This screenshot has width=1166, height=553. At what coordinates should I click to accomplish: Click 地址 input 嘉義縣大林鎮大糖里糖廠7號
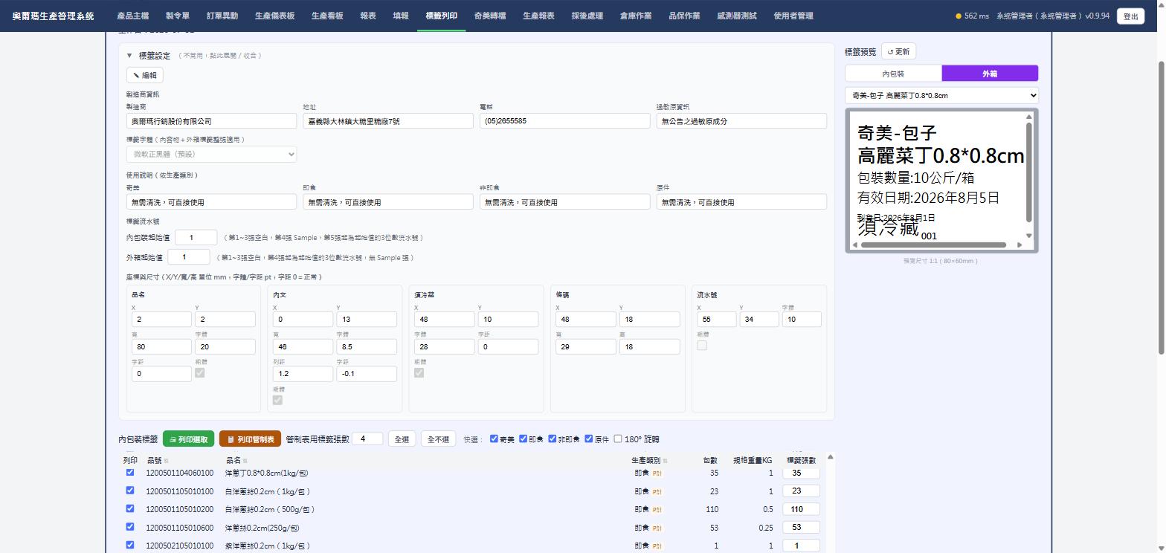pos(388,120)
